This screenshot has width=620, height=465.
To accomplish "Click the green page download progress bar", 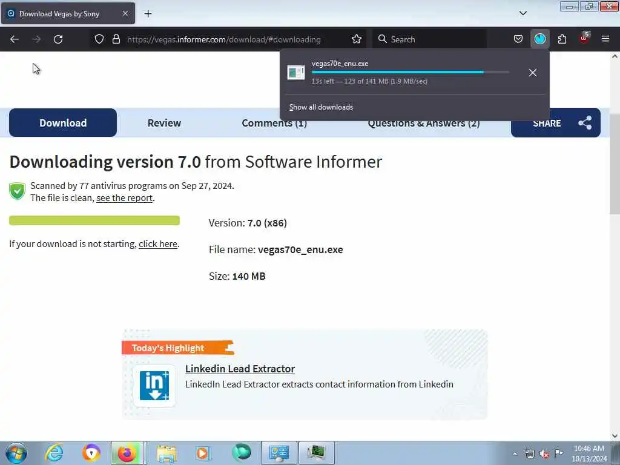I will pyautogui.click(x=94, y=220).
